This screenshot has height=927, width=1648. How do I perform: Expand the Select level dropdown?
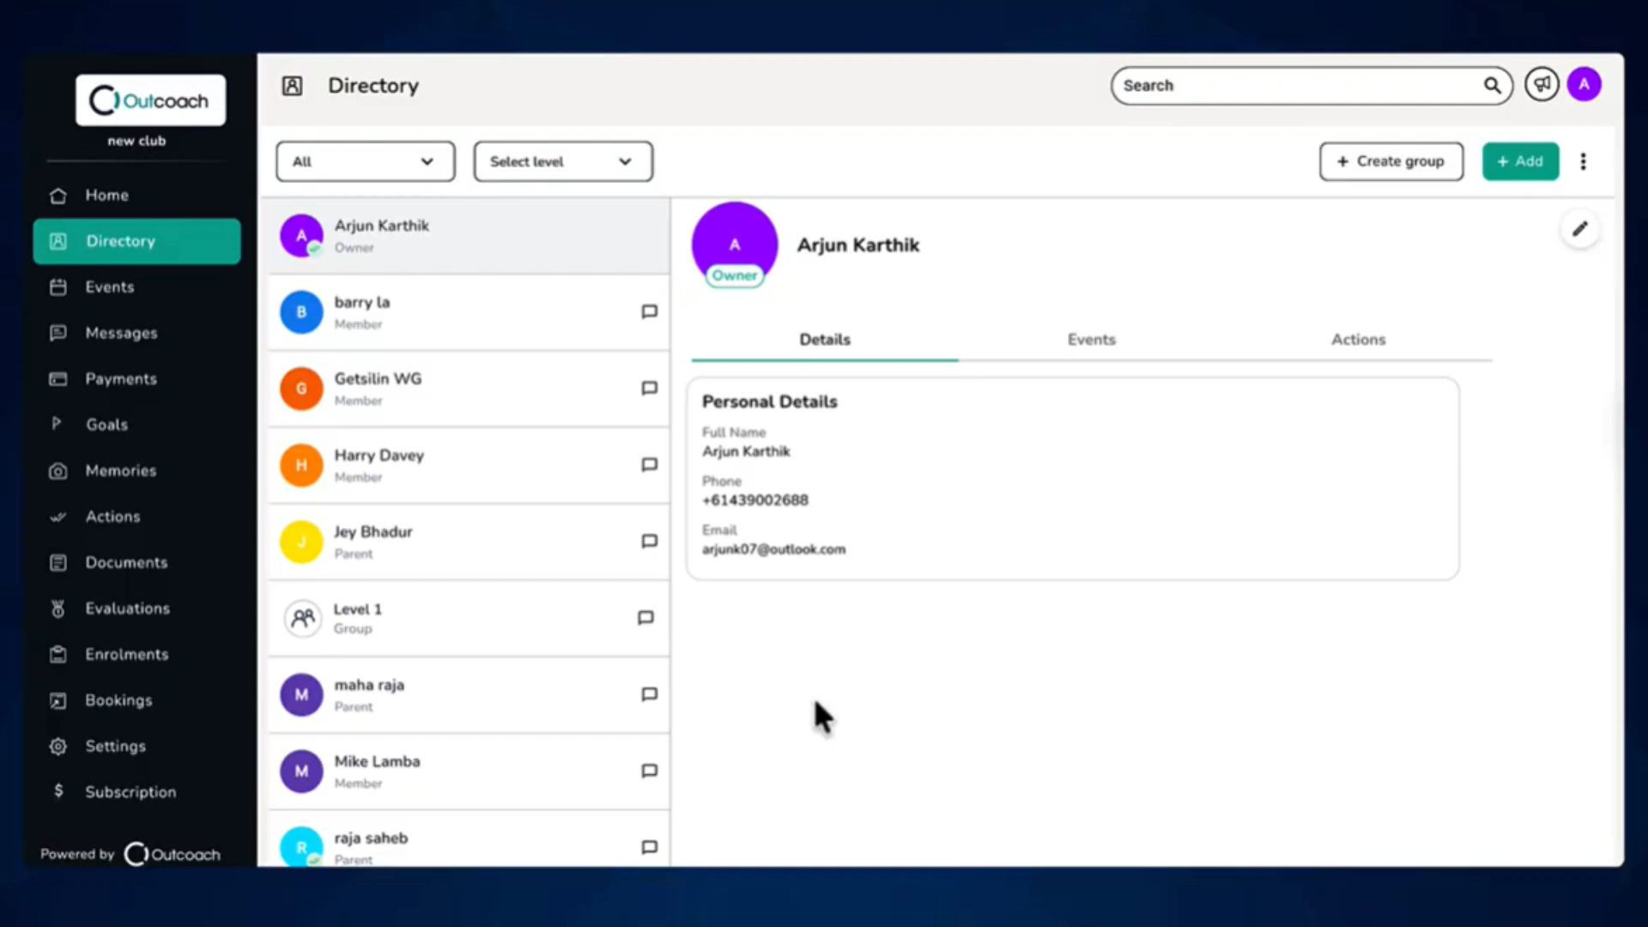tap(563, 161)
